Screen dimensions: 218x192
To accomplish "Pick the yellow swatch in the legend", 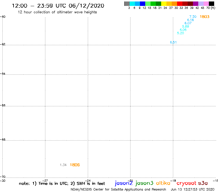I will pyautogui.click(x=164, y=4).
